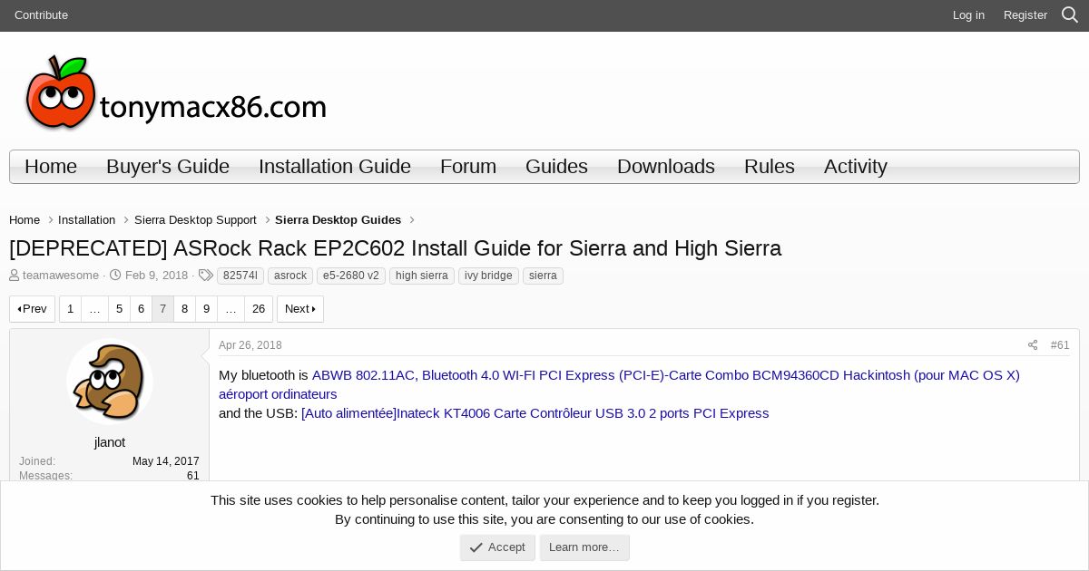The height and width of the screenshot is (571, 1089).
Task: Select the asrock tag
Action: [x=290, y=276]
